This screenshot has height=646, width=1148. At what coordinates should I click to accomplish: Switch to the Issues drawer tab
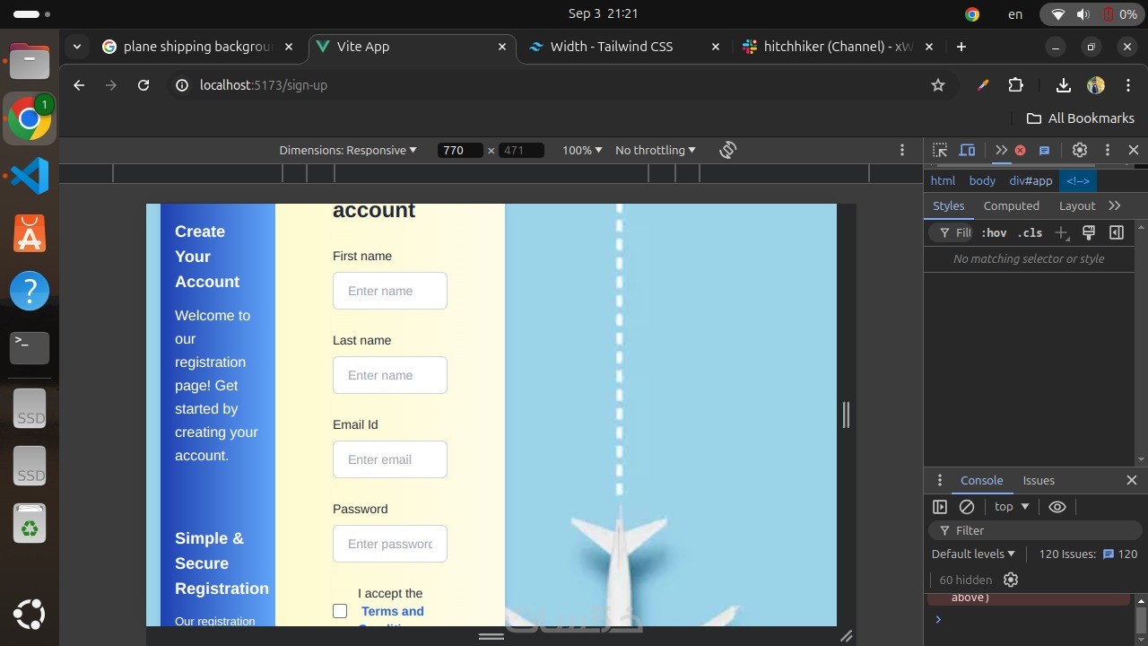tap(1039, 480)
